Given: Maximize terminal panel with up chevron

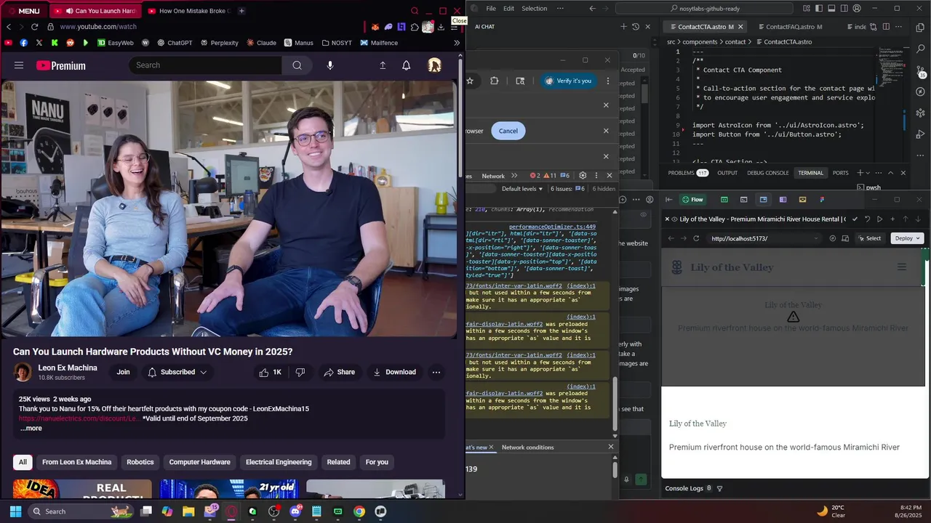Looking at the screenshot, I should click(x=890, y=173).
